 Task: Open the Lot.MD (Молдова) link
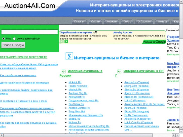pos(135,101)
